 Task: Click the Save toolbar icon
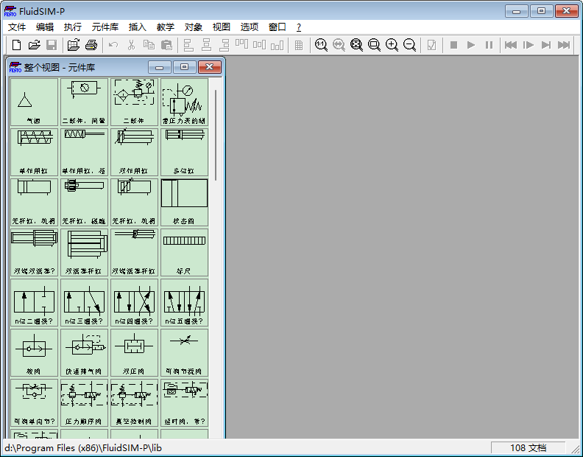(x=52, y=45)
